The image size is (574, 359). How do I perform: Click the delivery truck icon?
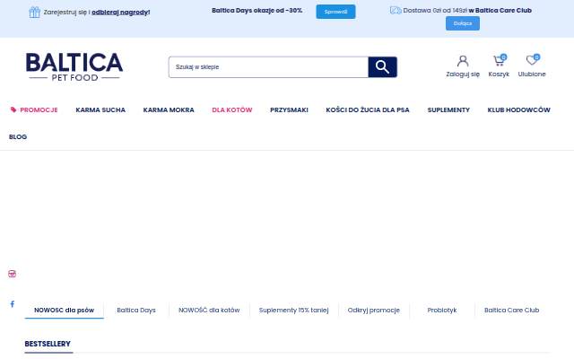click(x=396, y=10)
